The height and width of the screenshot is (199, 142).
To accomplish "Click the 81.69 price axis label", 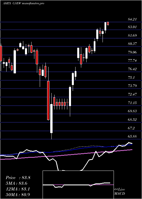I will (x=132, y=35).
